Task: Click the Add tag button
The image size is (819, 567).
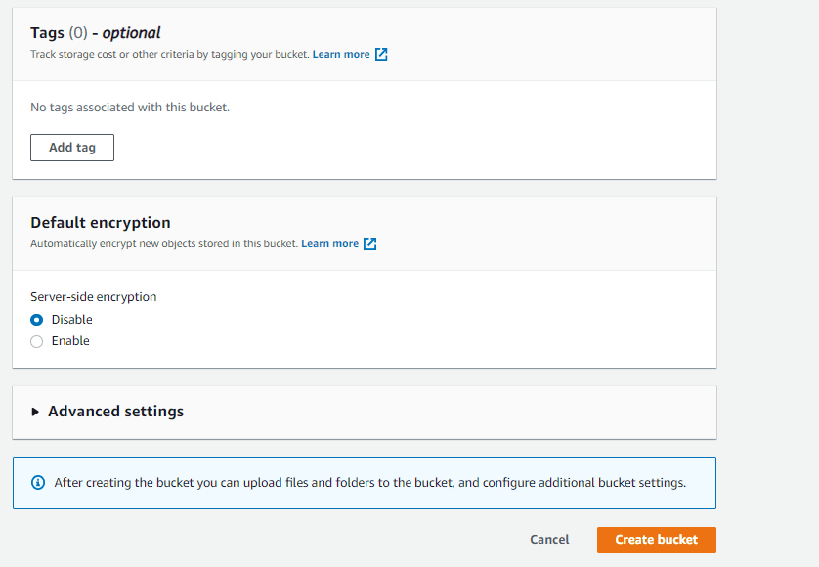Action: [72, 148]
